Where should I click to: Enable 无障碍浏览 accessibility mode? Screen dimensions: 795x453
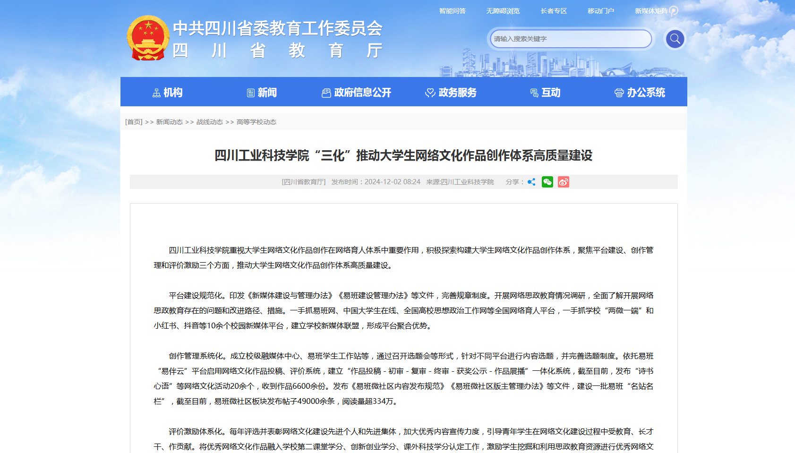click(x=503, y=11)
